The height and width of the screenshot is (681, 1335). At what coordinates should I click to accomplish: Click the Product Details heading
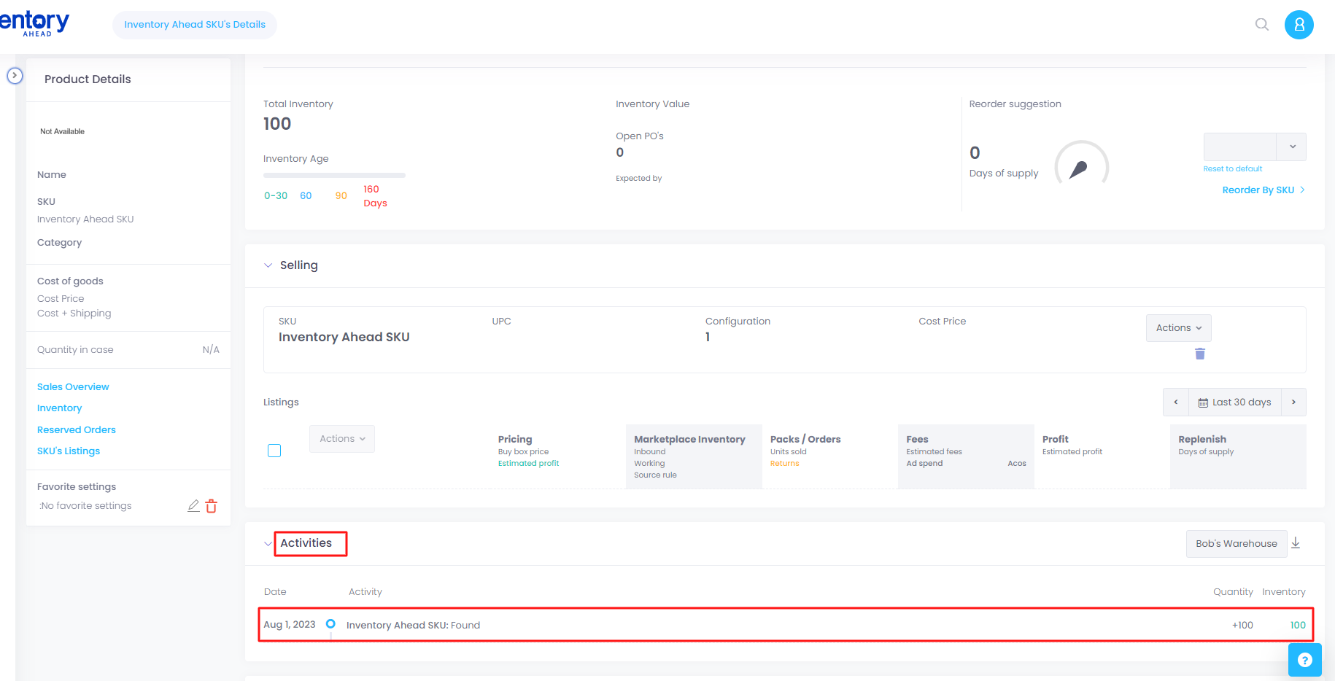(88, 79)
